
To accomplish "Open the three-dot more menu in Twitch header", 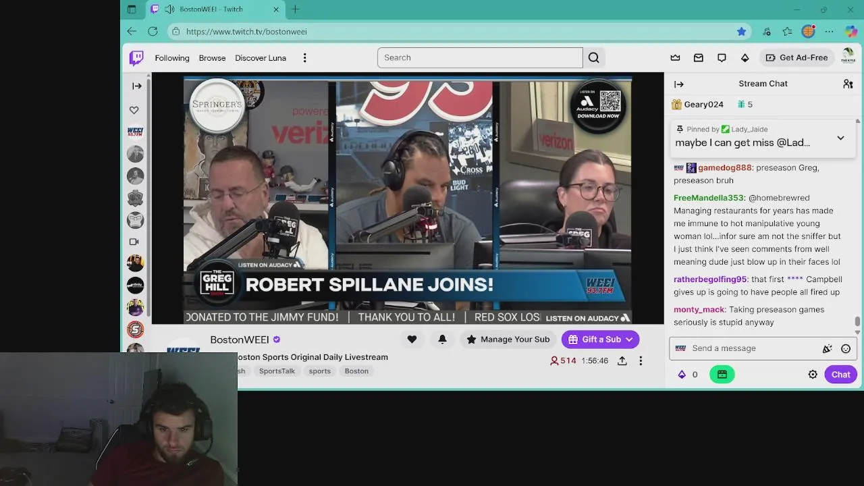I will [x=304, y=58].
